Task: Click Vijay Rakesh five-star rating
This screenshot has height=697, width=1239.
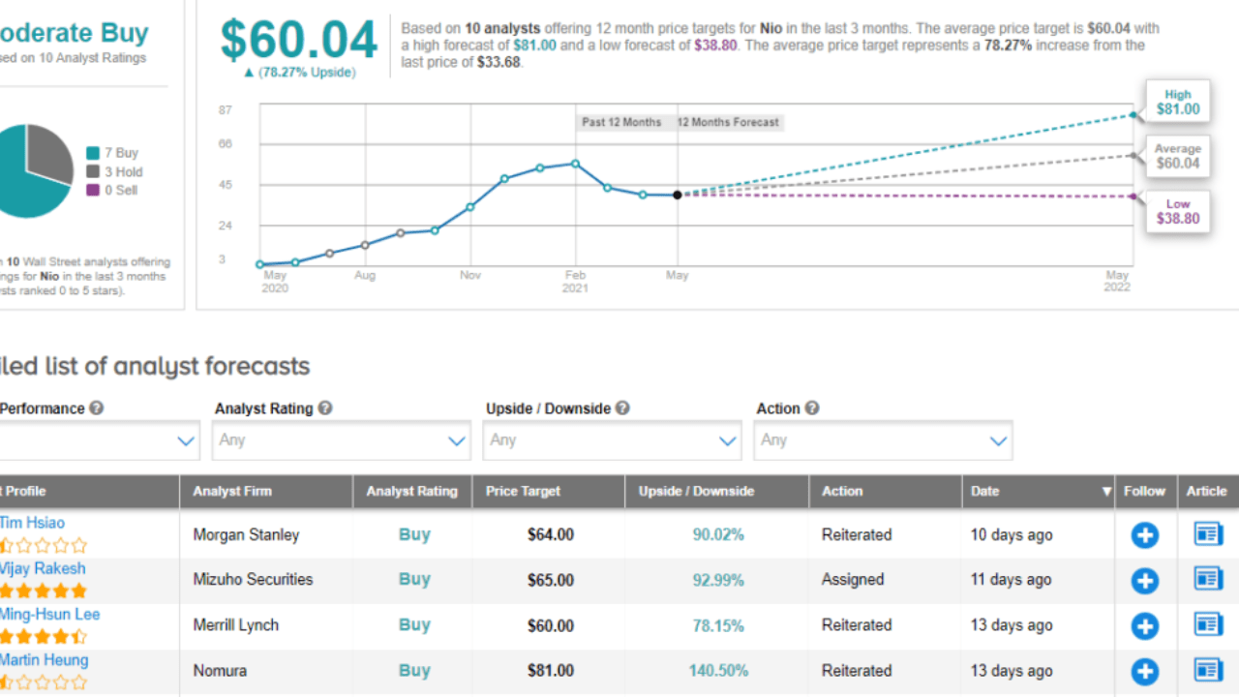Action: [44, 591]
